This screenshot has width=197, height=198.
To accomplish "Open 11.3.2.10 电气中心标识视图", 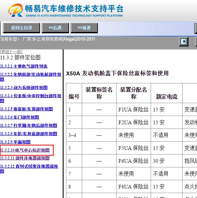I will click(25, 150).
